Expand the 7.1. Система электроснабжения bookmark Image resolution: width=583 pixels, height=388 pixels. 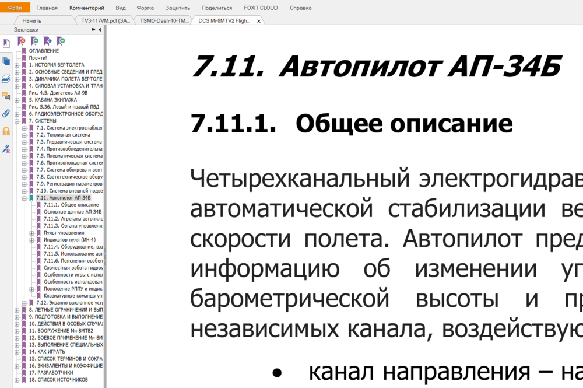pos(24,128)
